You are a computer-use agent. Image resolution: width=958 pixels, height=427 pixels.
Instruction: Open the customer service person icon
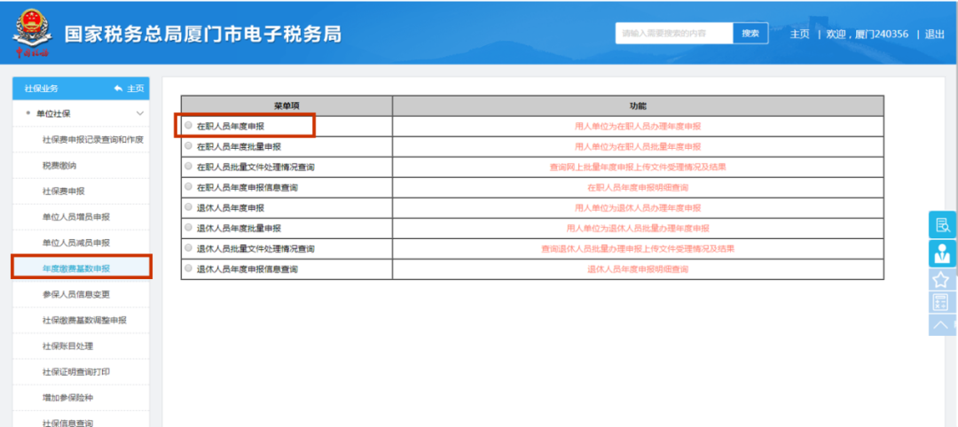click(x=942, y=252)
